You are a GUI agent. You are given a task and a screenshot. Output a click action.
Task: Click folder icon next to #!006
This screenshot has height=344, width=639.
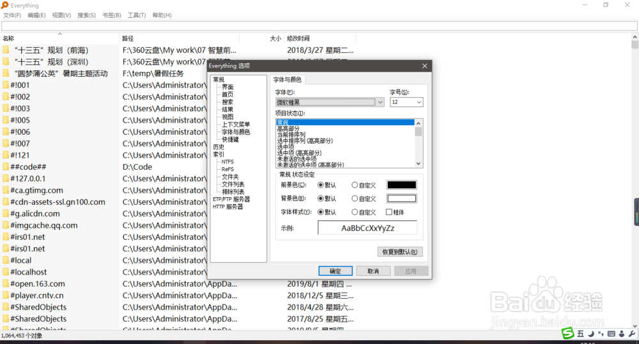6,132
